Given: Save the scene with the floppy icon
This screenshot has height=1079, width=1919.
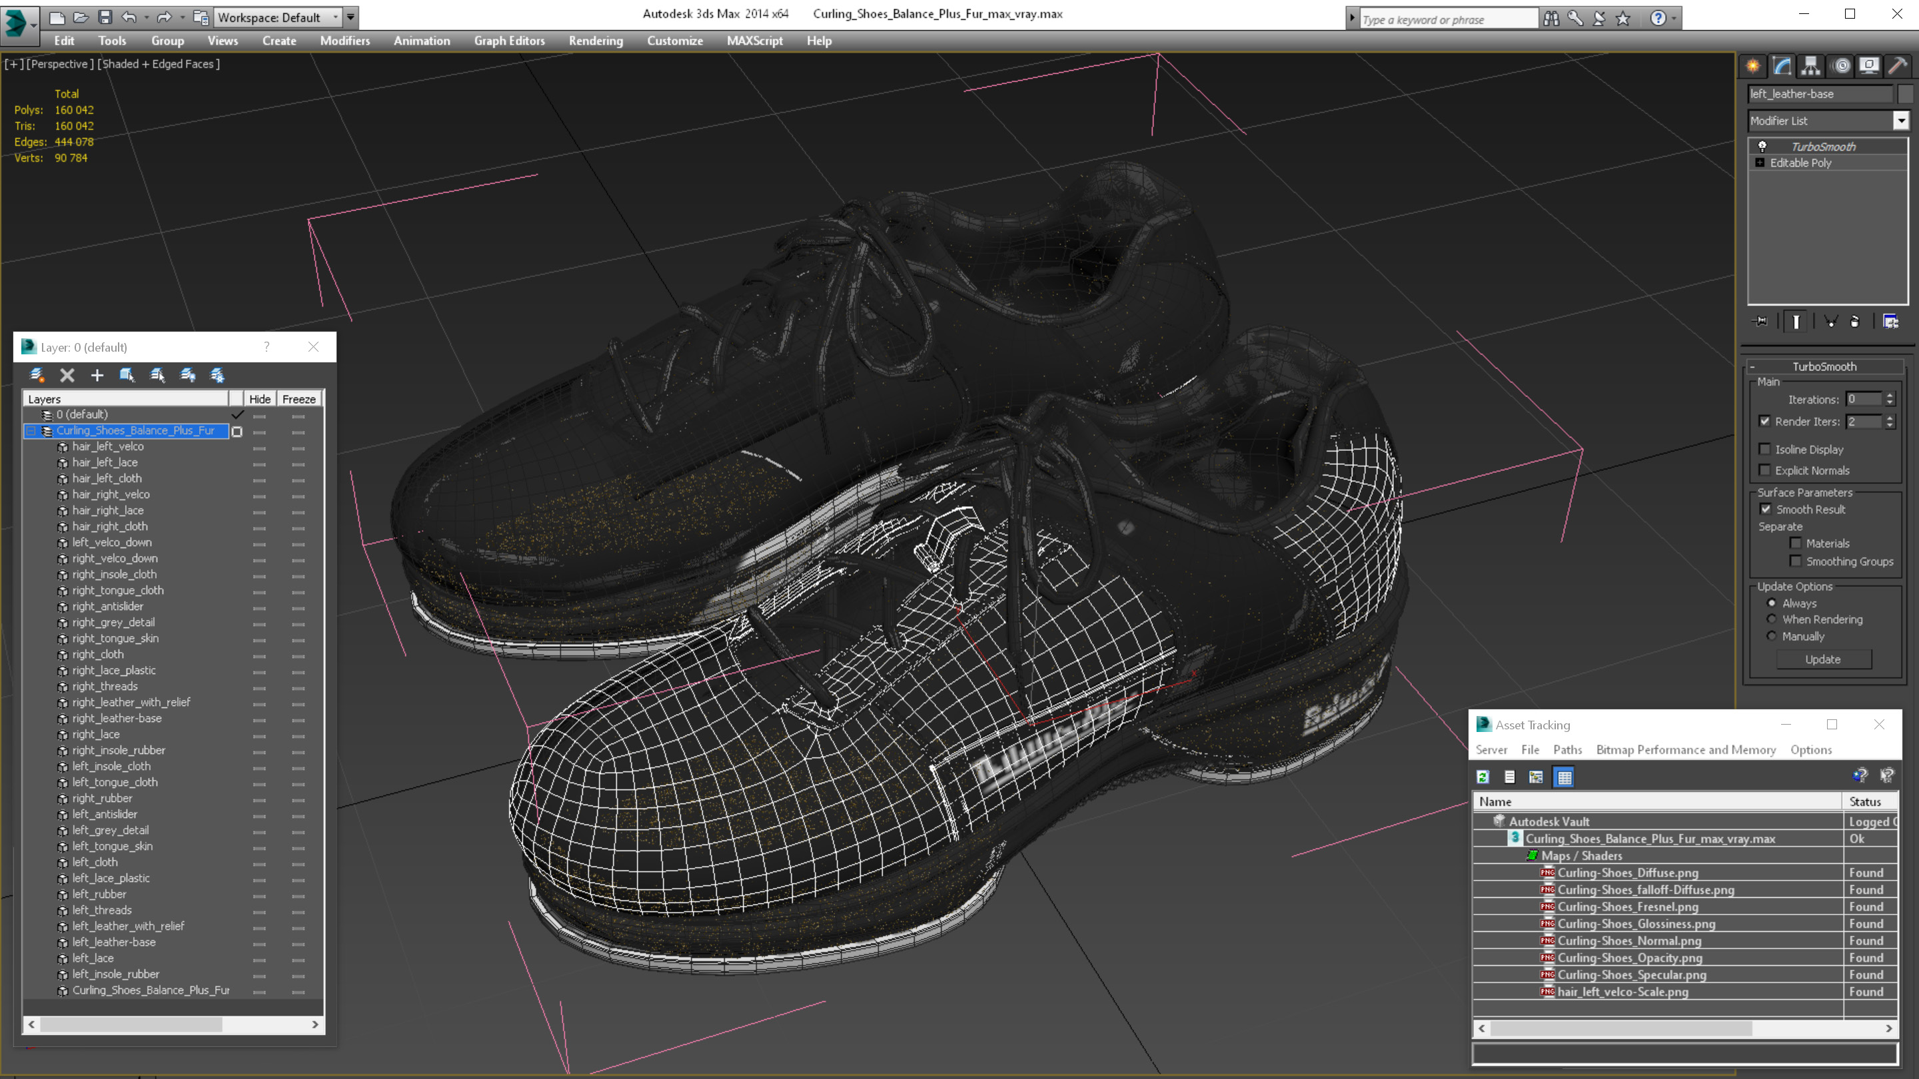Looking at the screenshot, I should coord(105,17).
